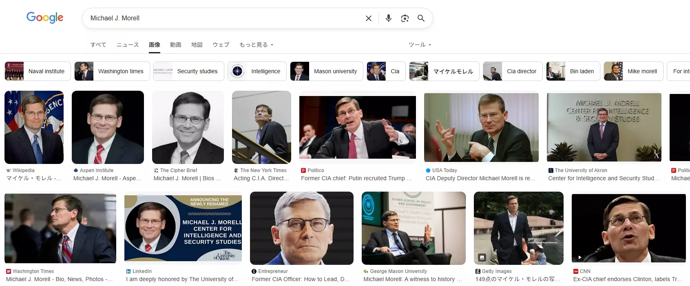The image size is (690, 286).
Task: Open the Entrepreneur close-up portrait
Action: coord(301,228)
